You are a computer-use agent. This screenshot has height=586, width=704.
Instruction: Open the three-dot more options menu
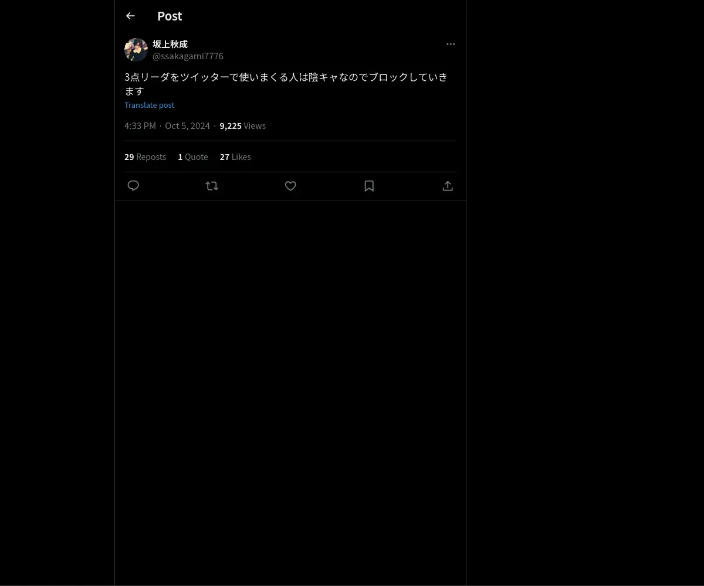451,44
